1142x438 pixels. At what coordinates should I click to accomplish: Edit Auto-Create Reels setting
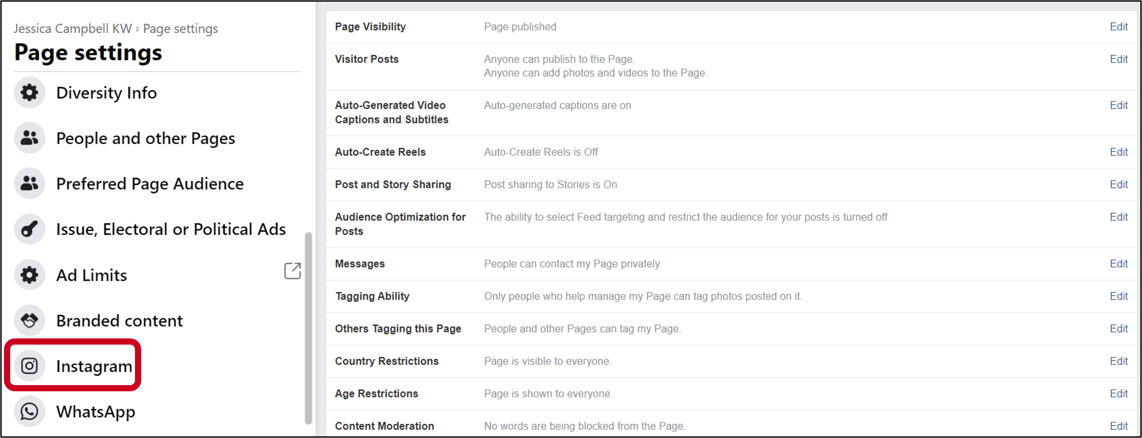click(1119, 152)
